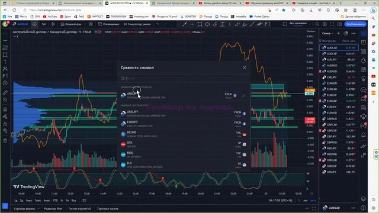Select GBPCAD in the watchlist
This screenshot has width=379, height=213.
tap(339, 125)
